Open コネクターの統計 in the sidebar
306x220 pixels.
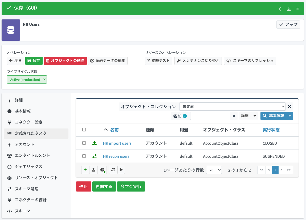tap(36, 200)
